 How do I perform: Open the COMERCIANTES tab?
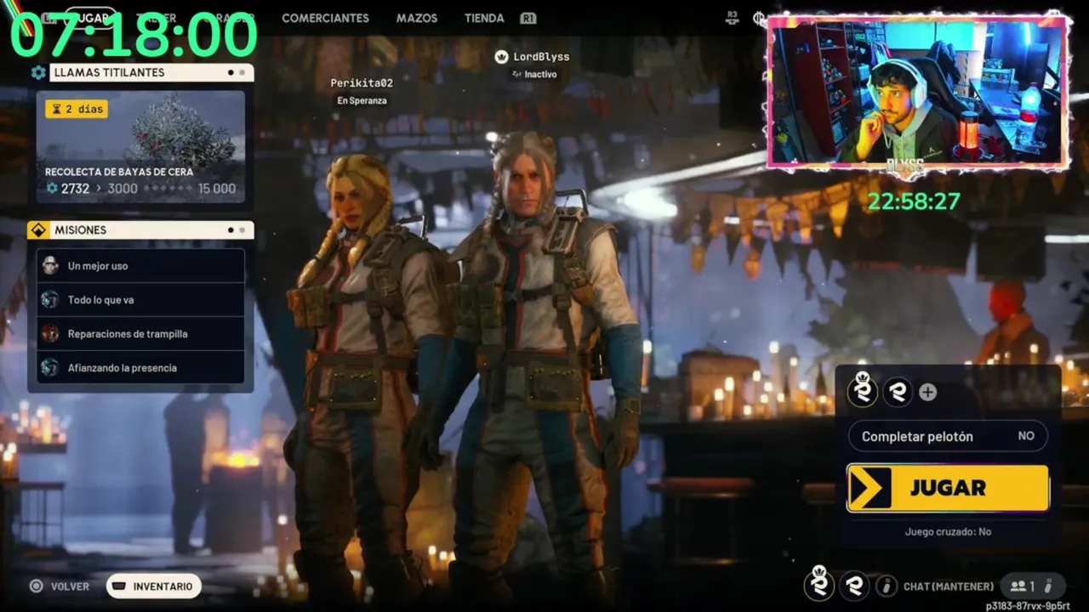point(325,18)
